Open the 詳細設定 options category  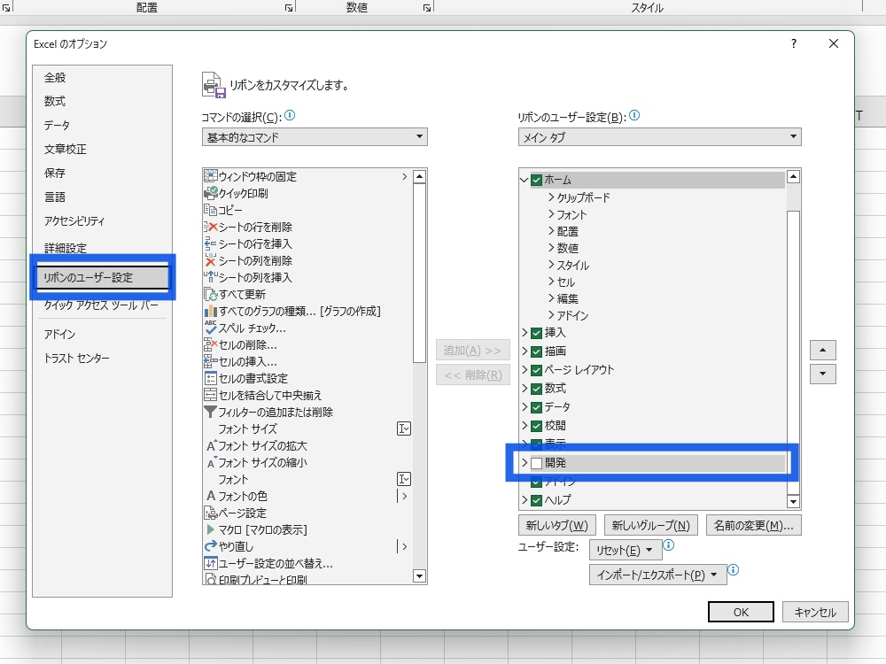pyautogui.click(x=66, y=248)
